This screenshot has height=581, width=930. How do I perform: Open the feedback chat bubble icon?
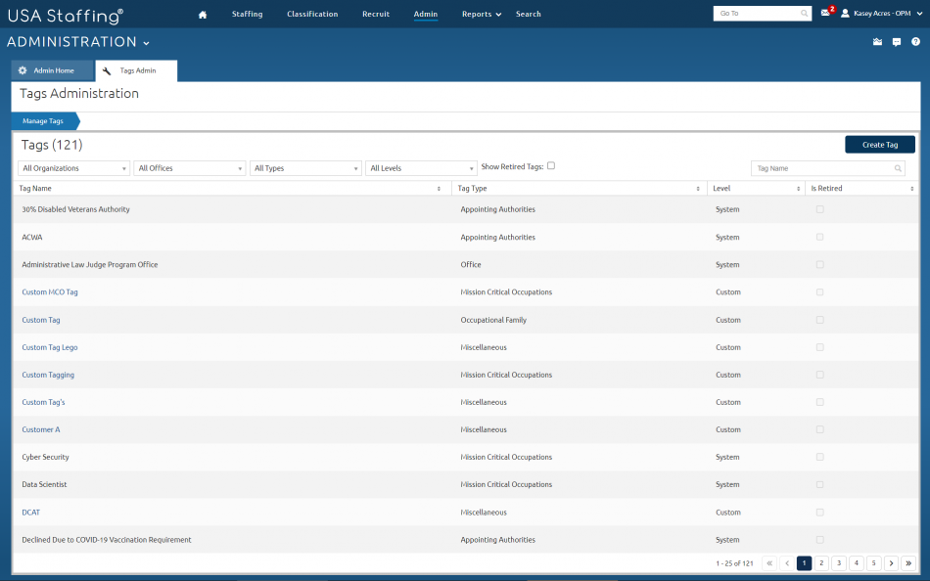(x=897, y=41)
